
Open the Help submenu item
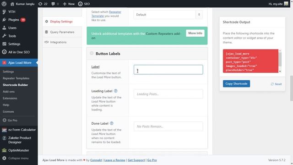(x=6, y=105)
